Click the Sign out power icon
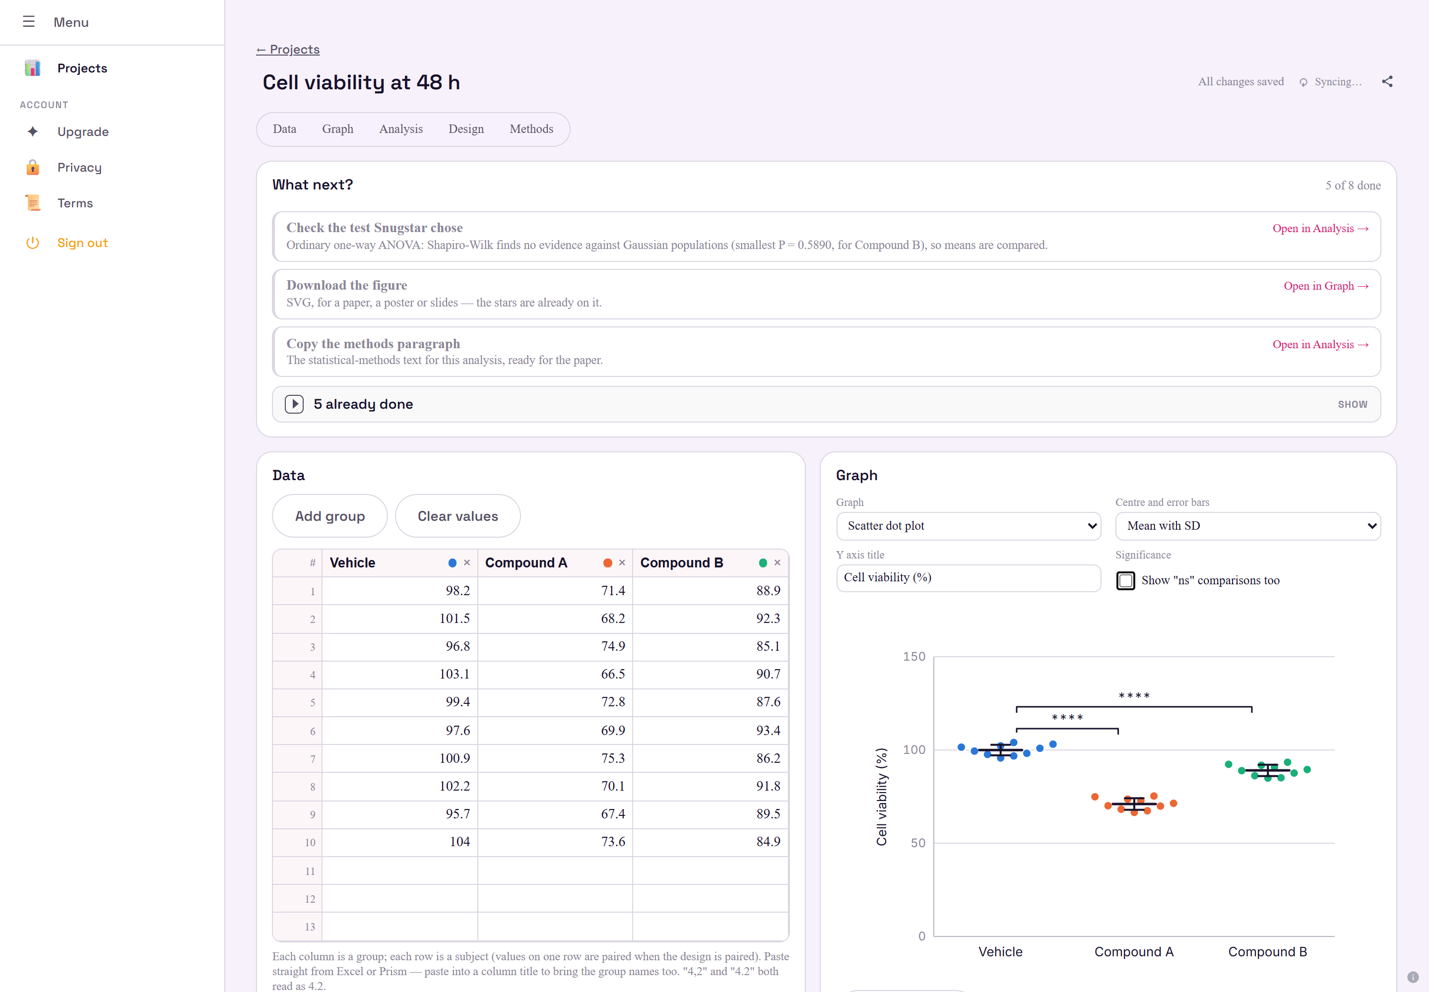 32,243
